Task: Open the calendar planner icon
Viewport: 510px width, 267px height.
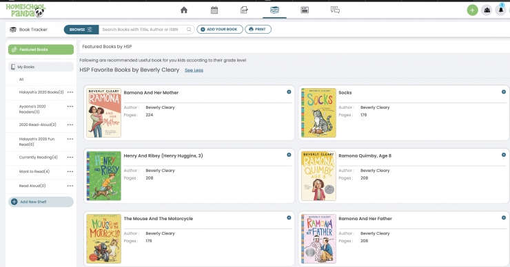Action: (x=214, y=10)
